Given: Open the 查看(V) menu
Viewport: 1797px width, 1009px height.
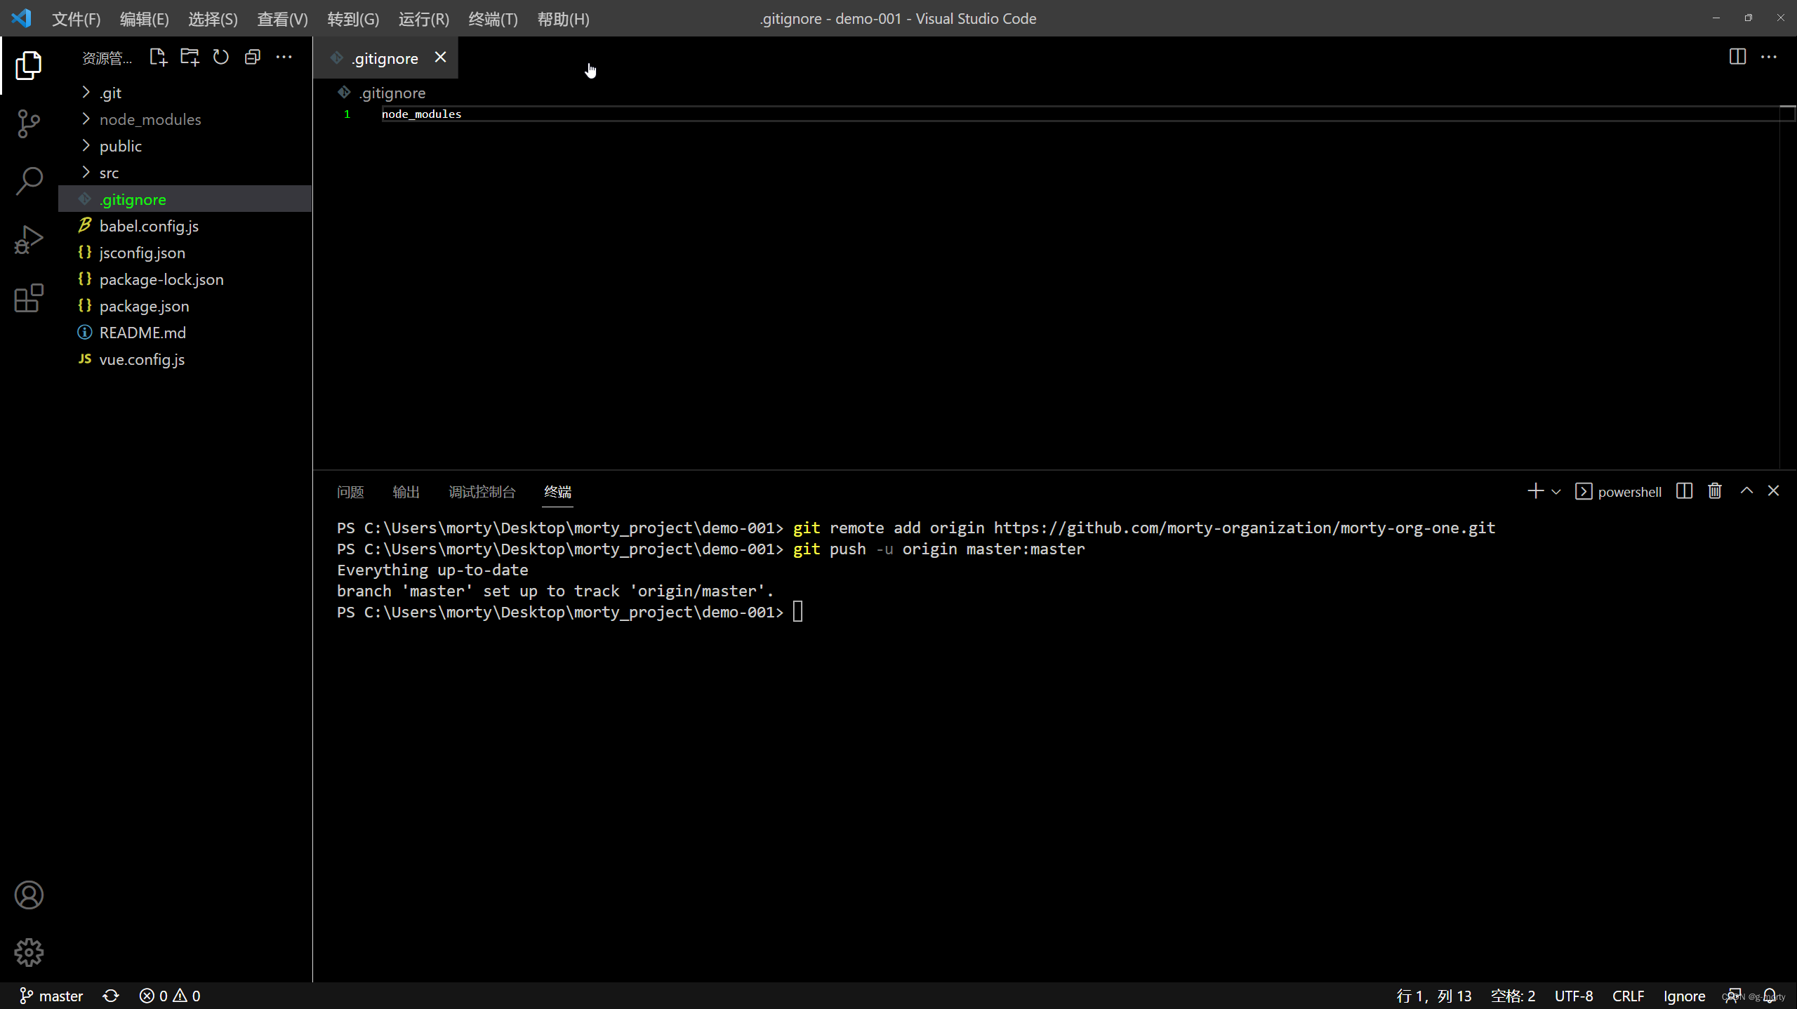Looking at the screenshot, I should coord(282,19).
